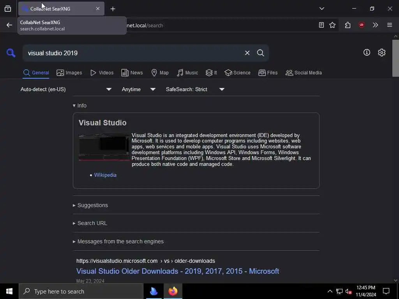Switch to the Music search tab
399x299 pixels.
187,73
